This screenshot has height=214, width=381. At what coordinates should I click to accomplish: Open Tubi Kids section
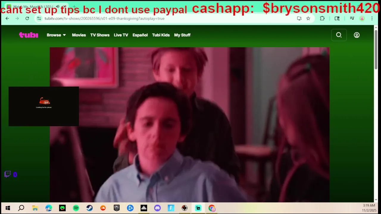click(161, 35)
